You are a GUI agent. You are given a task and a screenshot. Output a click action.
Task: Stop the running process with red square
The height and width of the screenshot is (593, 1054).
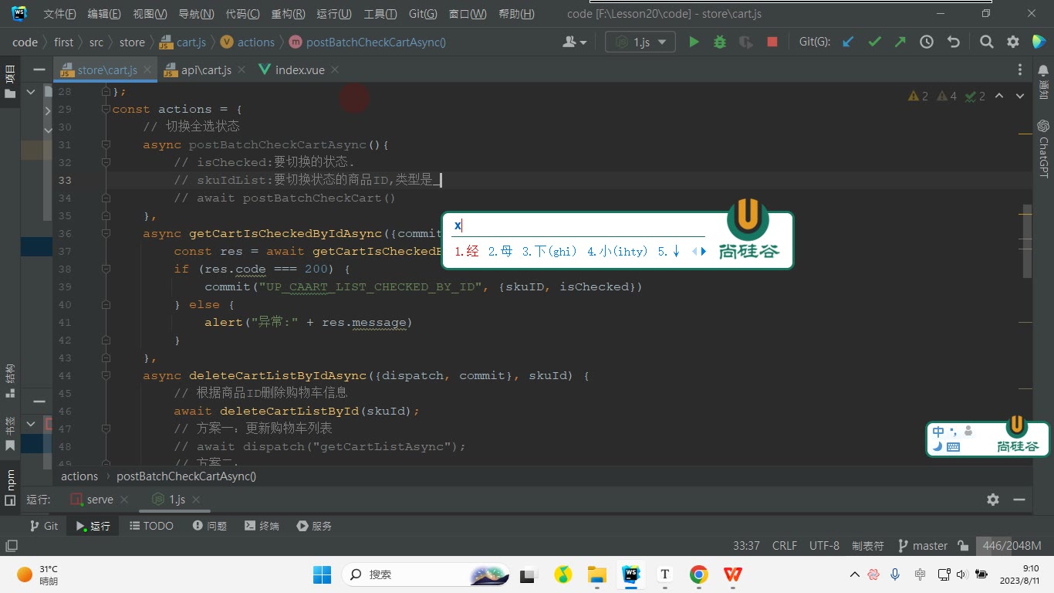tap(772, 42)
